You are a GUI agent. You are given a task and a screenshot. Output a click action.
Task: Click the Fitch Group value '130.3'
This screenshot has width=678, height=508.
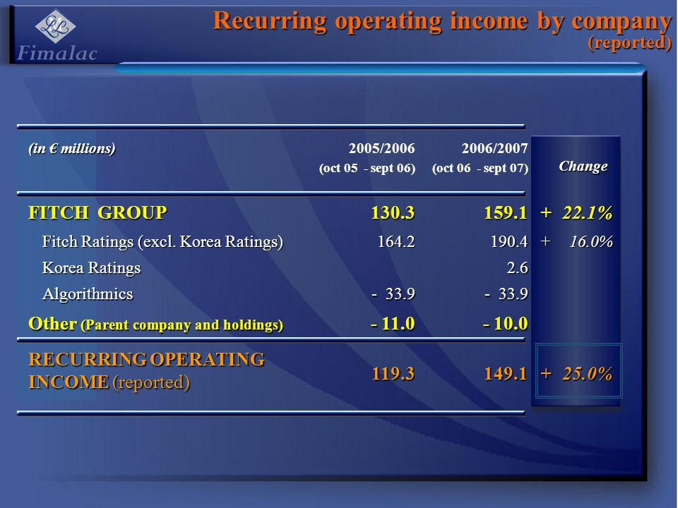click(x=393, y=212)
